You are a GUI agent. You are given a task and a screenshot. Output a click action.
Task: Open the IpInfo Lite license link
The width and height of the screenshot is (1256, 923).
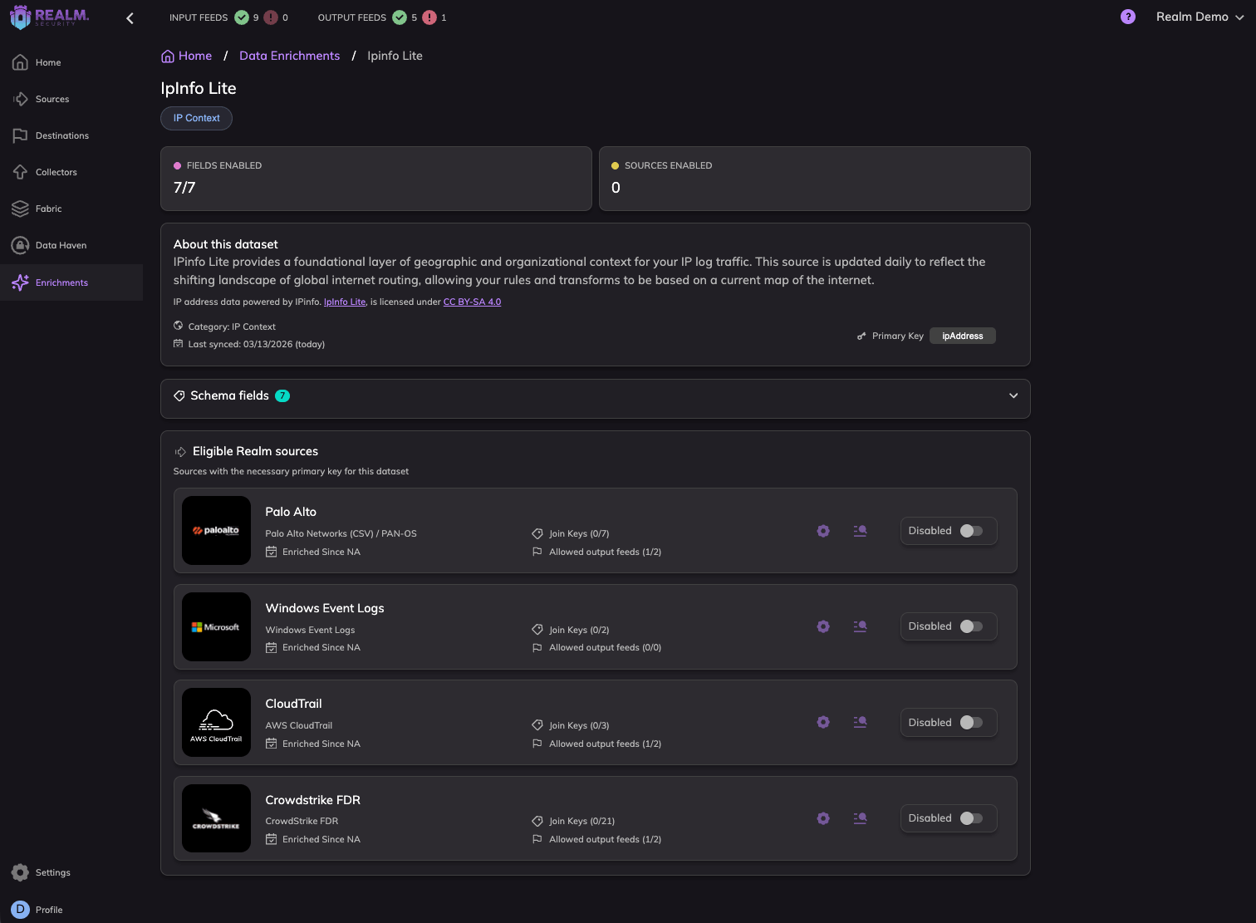click(344, 302)
